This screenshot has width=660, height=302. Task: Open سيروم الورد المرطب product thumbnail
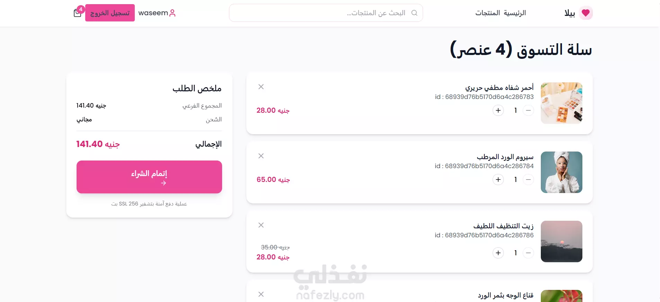click(x=561, y=172)
